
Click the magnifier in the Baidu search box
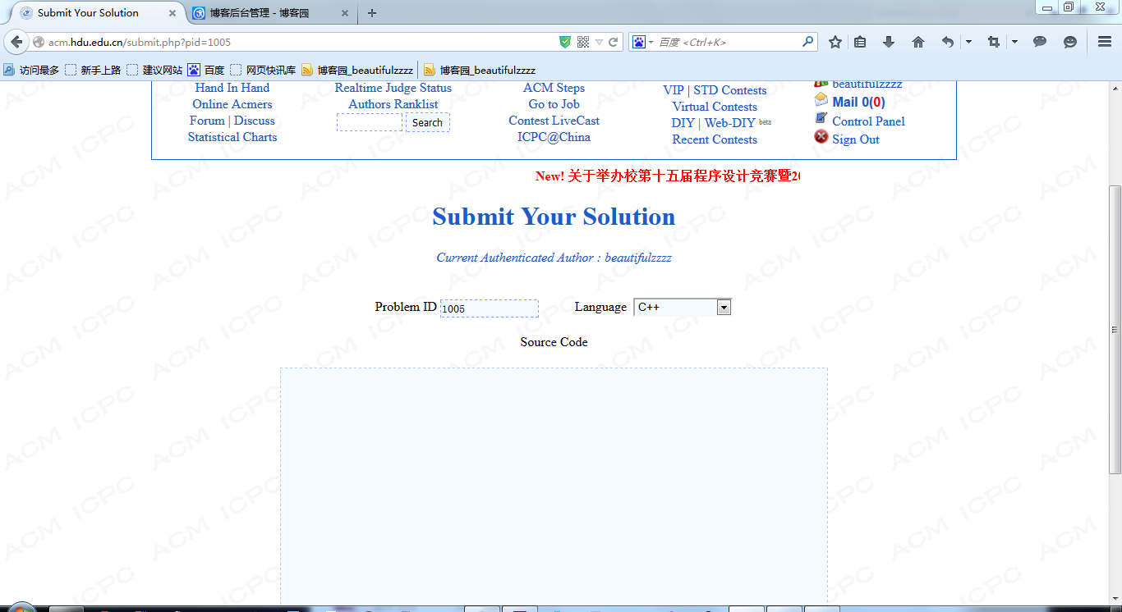tap(807, 41)
